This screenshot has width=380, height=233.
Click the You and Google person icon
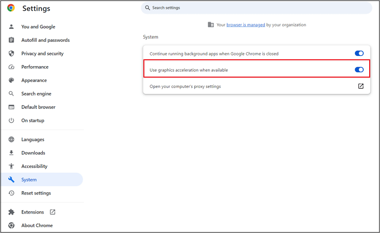tap(11, 27)
